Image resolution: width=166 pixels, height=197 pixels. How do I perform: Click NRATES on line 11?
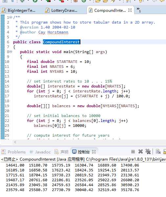click(x=57, y=67)
